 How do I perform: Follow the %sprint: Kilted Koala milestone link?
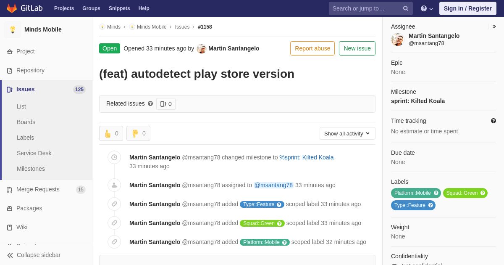click(307, 157)
